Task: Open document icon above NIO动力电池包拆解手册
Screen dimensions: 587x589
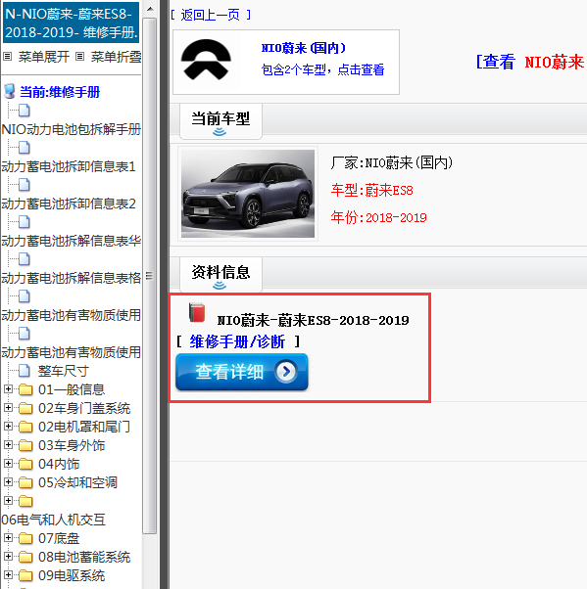Action: (24, 111)
